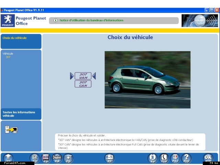Open the F9 information icon

tap(153, 158)
